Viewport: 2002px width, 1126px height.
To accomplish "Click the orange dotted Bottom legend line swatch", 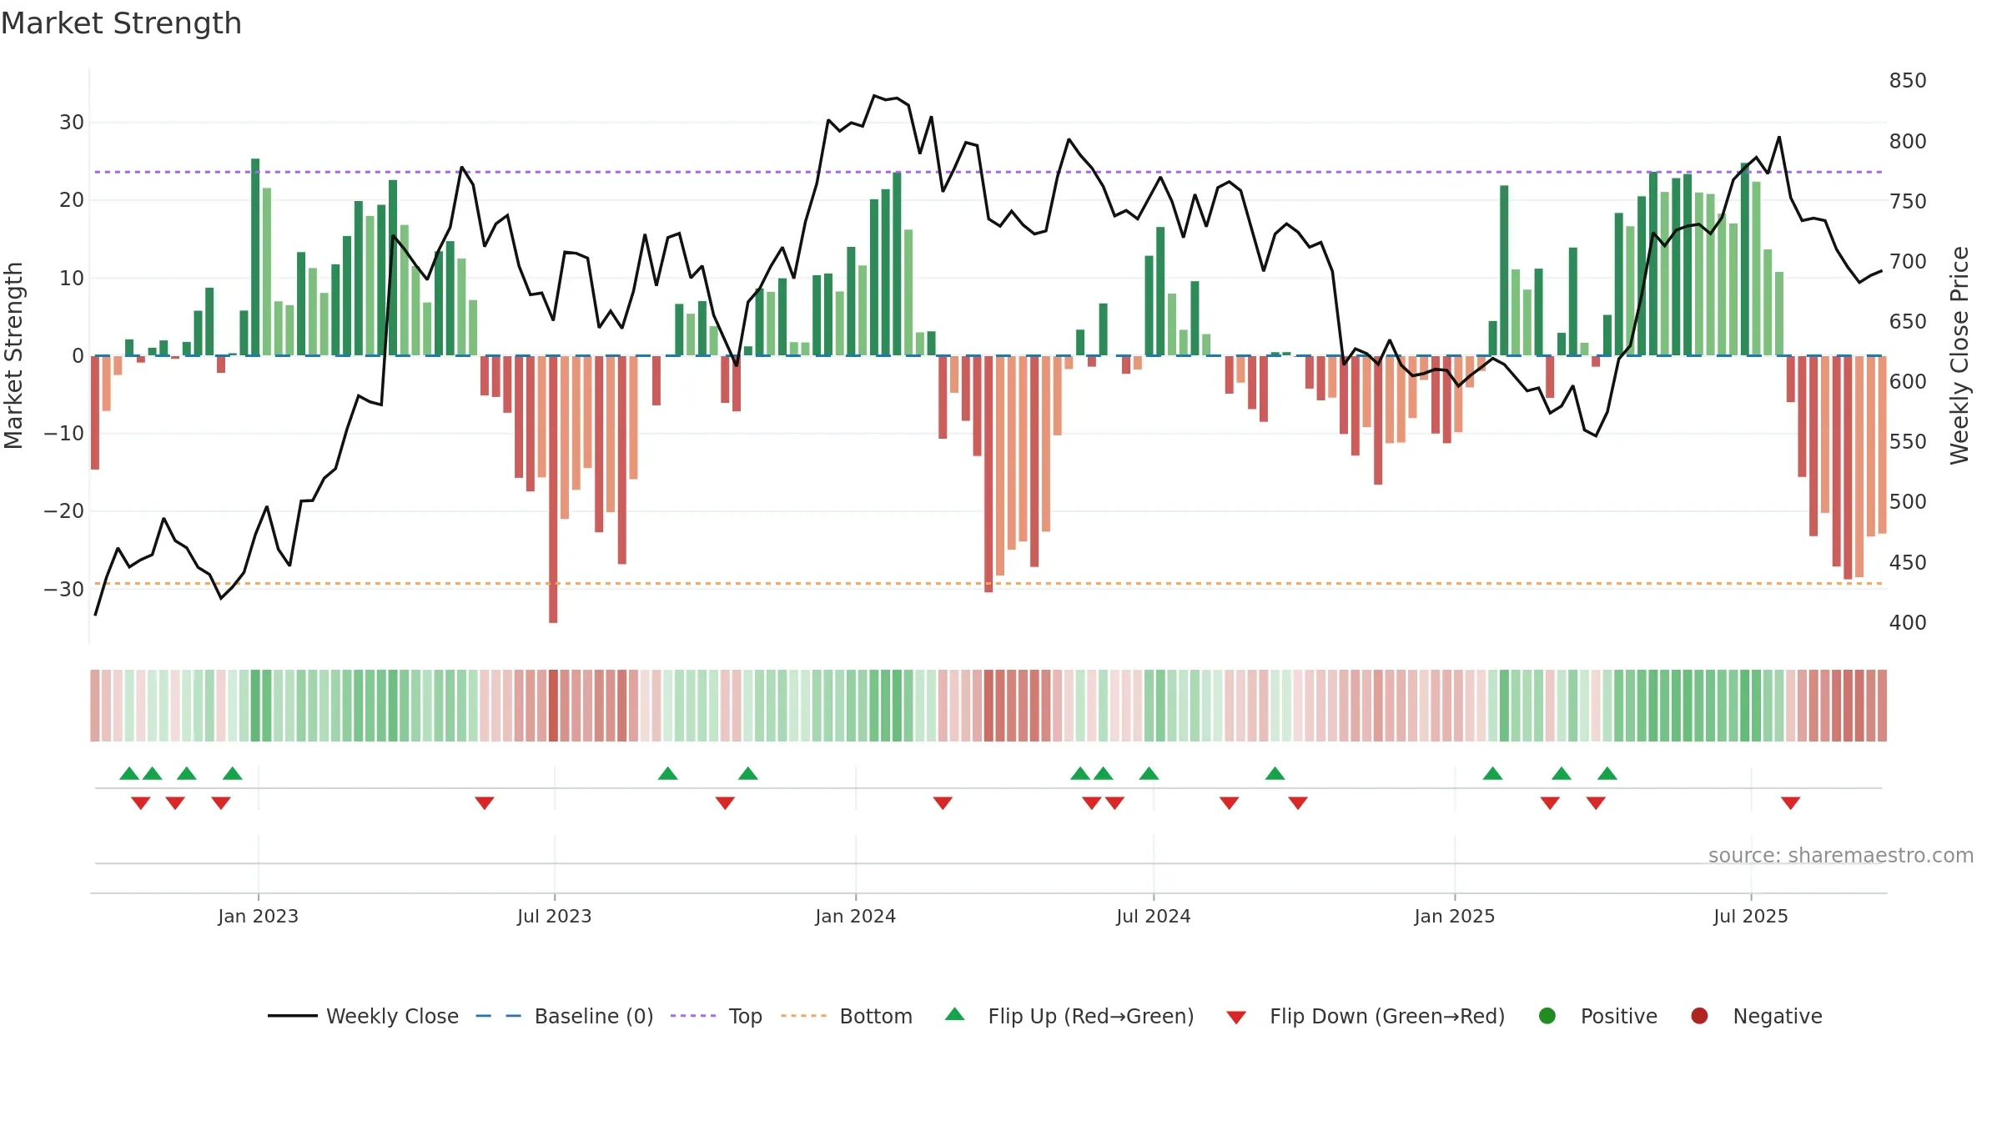I will point(803,1016).
